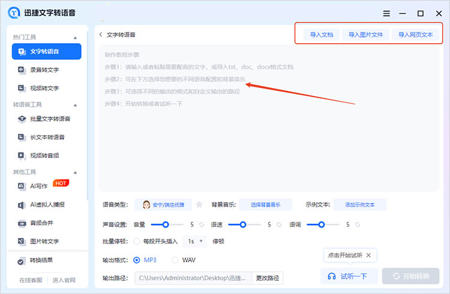Open the 1s pause duration dropdown
The height and width of the screenshot is (294, 450).
(194, 241)
